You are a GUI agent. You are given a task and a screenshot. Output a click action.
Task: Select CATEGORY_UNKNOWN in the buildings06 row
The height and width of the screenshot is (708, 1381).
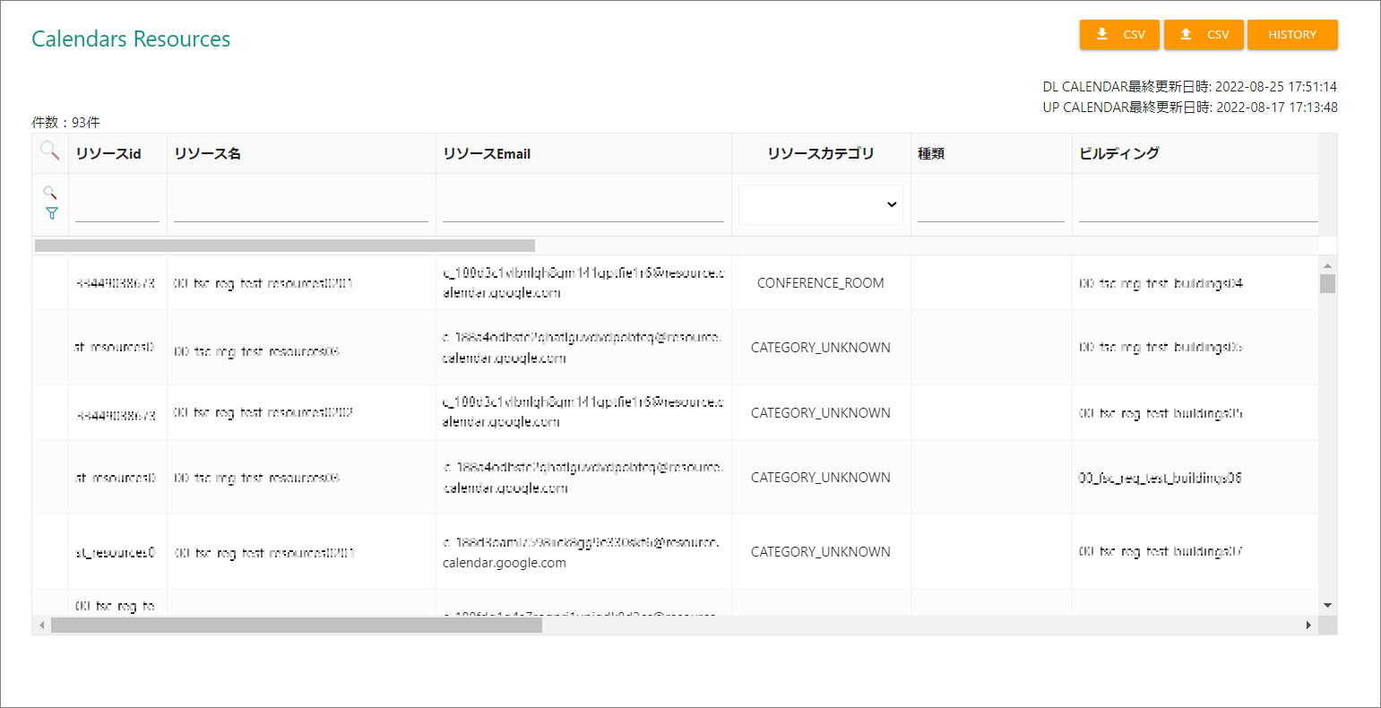pos(821,478)
